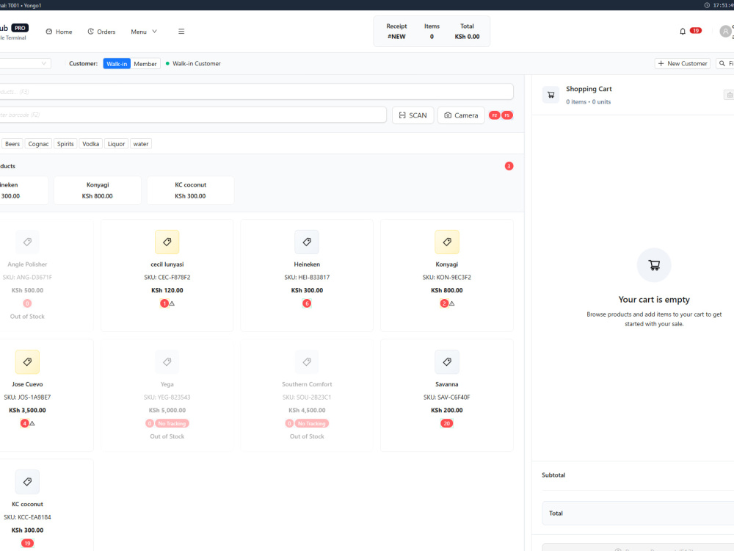Viewport: 734px width, 551px height.
Task: Open the user avatar icon
Action: click(x=725, y=32)
